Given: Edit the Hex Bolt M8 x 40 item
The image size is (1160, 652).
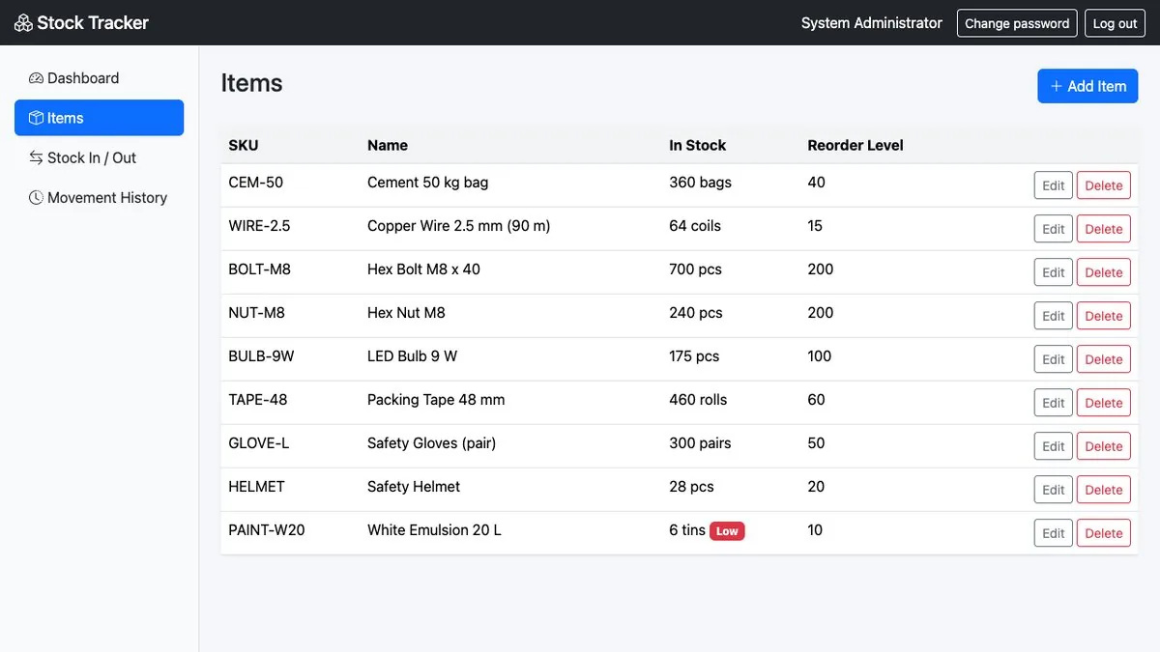Looking at the screenshot, I should point(1054,272).
